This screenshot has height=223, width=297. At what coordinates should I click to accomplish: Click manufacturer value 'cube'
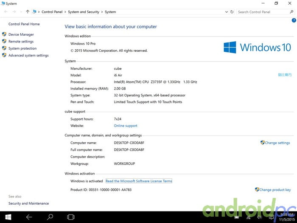[118, 69]
